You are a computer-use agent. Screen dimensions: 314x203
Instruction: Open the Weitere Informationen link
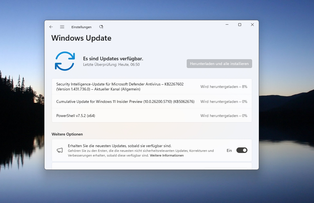click(x=167, y=155)
